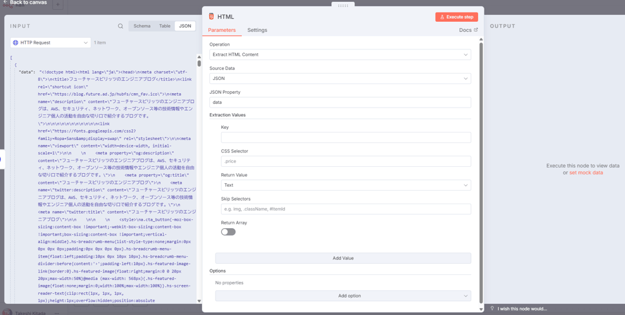
Task: Click into the CSS Selector field
Action: click(x=346, y=161)
